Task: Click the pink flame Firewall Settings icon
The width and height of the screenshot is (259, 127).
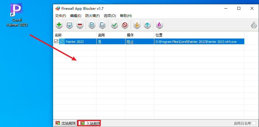Action: point(159,25)
